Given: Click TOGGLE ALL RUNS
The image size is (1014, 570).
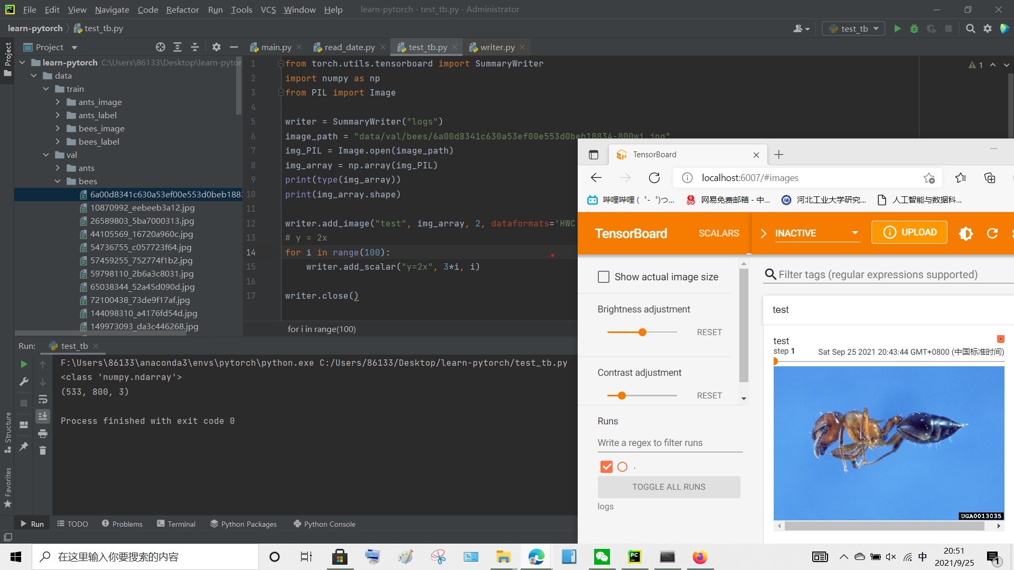Looking at the screenshot, I should tap(669, 487).
